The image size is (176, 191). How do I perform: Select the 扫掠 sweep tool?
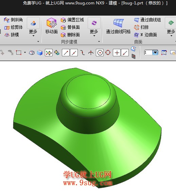[141, 27]
